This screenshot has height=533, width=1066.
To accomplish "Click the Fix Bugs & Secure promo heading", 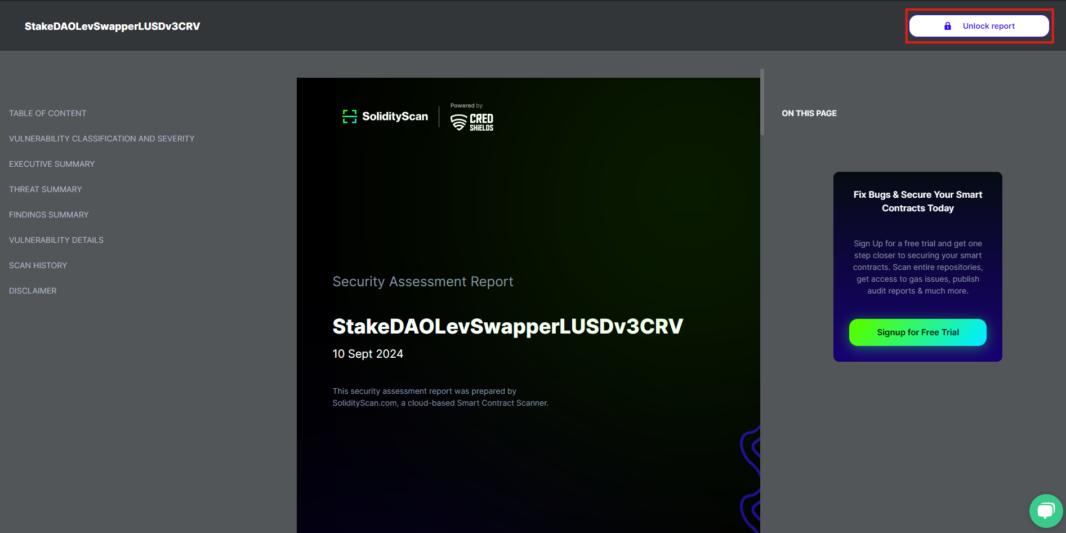I will coord(917,201).
